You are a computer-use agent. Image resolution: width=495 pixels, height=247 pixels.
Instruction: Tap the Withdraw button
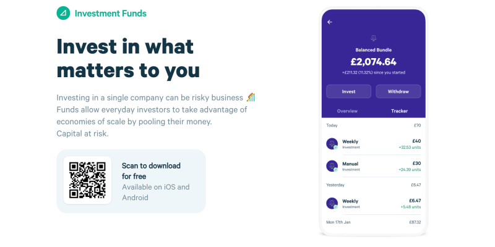[398, 91]
